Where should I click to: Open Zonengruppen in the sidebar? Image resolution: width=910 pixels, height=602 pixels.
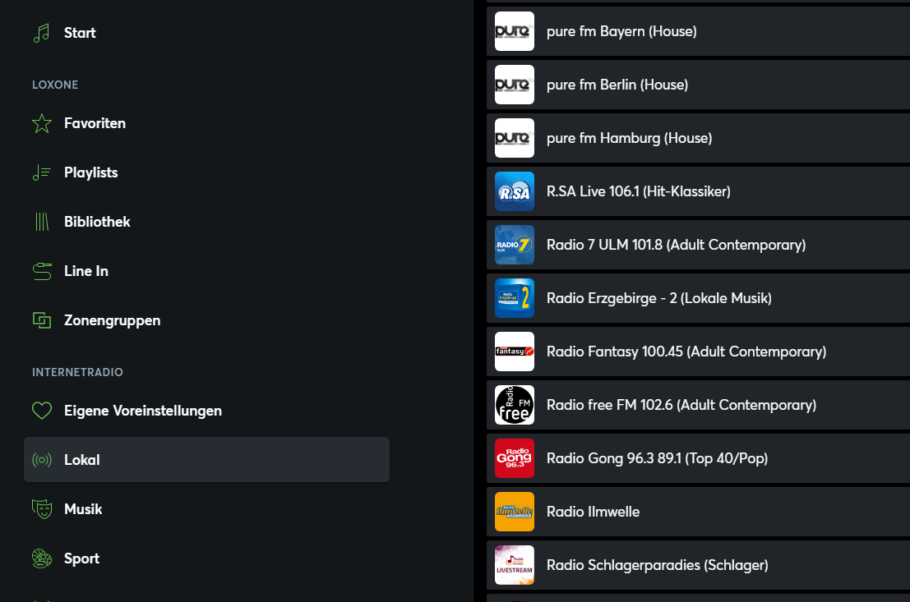(x=206, y=320)
